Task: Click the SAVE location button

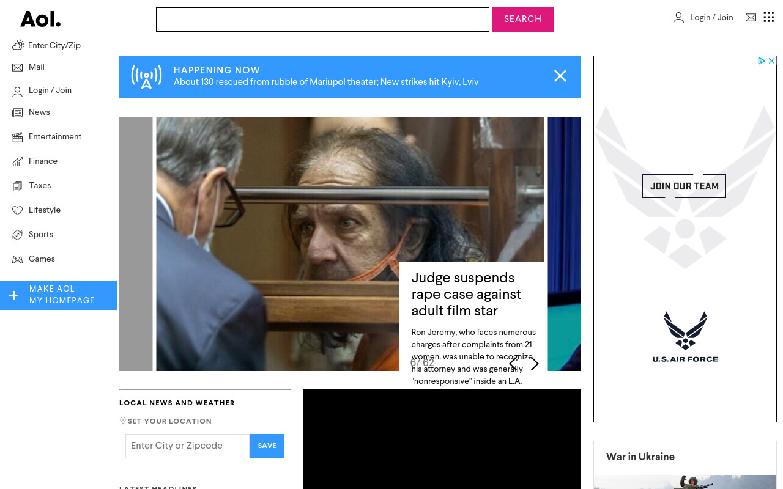Action: tap(267, 446)
